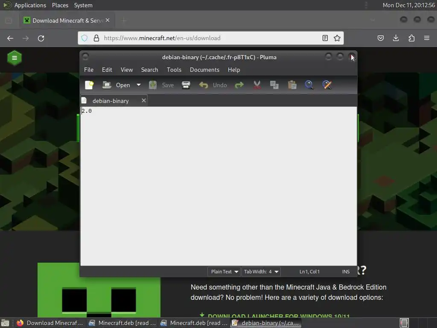Copy the selection using the copy icon
This screenshot has width=437, height=328.
click(x=274, y=85)
